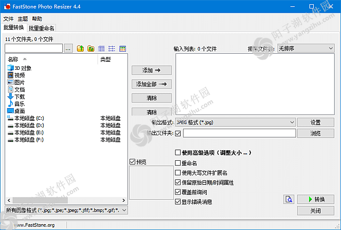Screen dimensions: 341x230
Task: Open the 帮助 menu
Action: 37,19
